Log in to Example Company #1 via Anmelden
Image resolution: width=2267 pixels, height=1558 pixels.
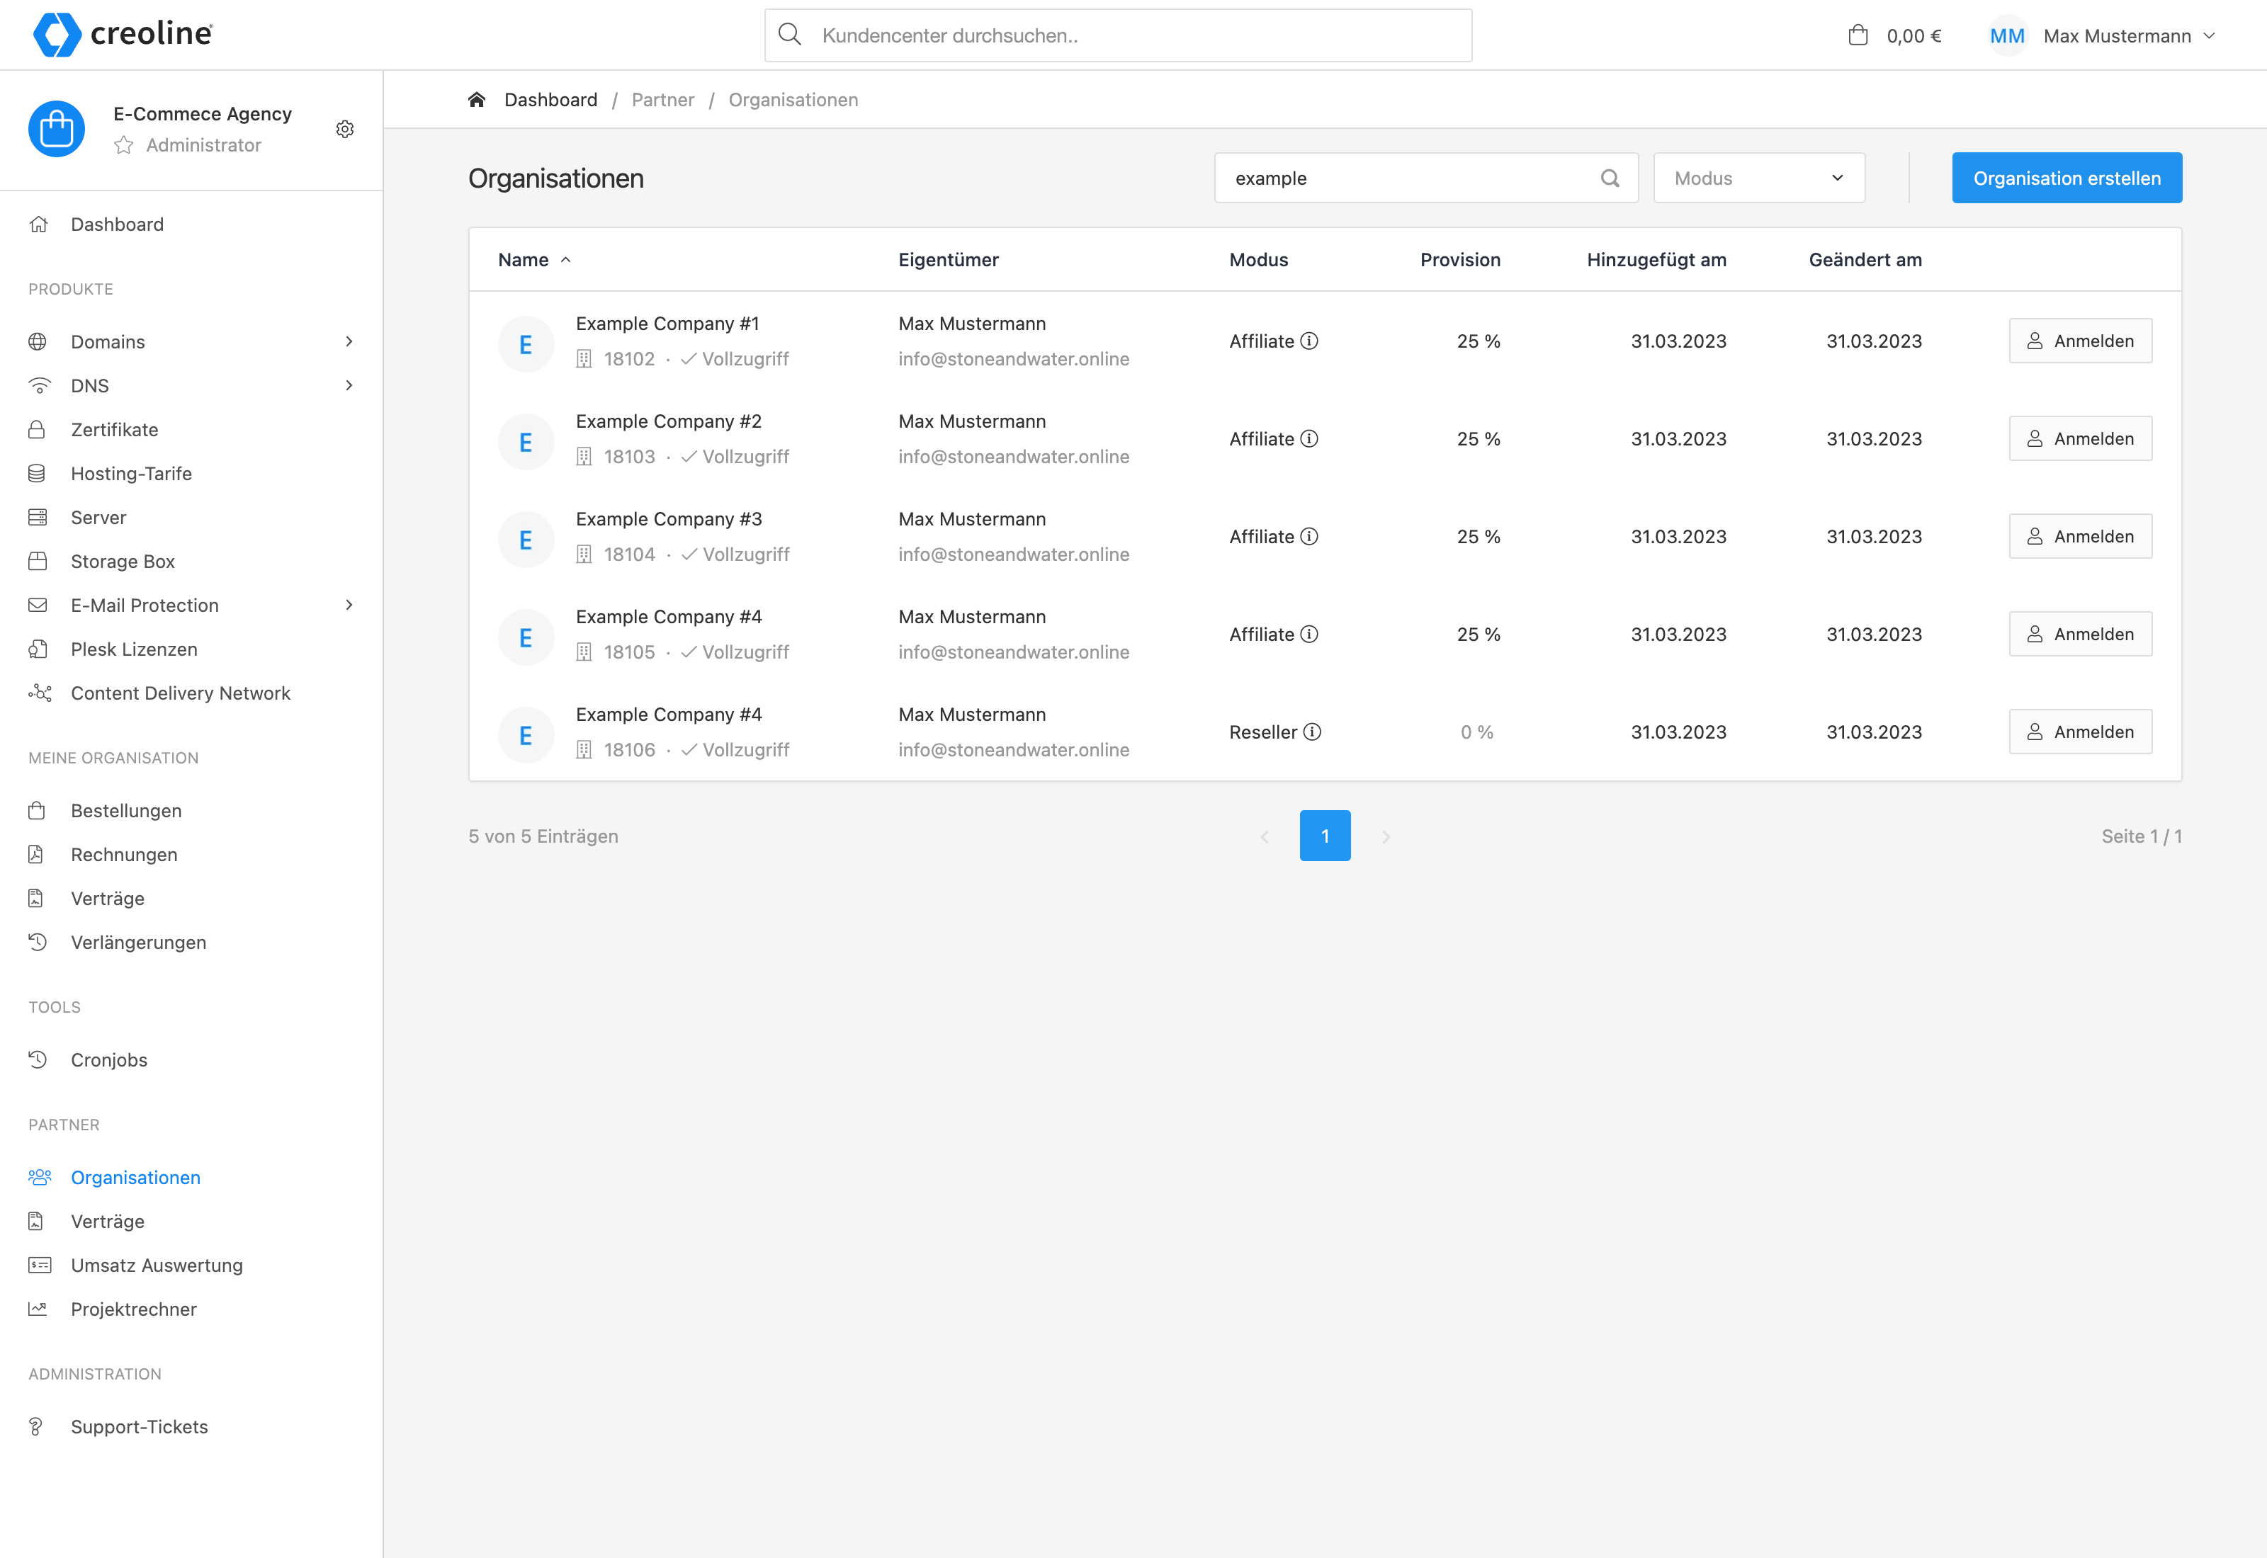(2081, 341)
